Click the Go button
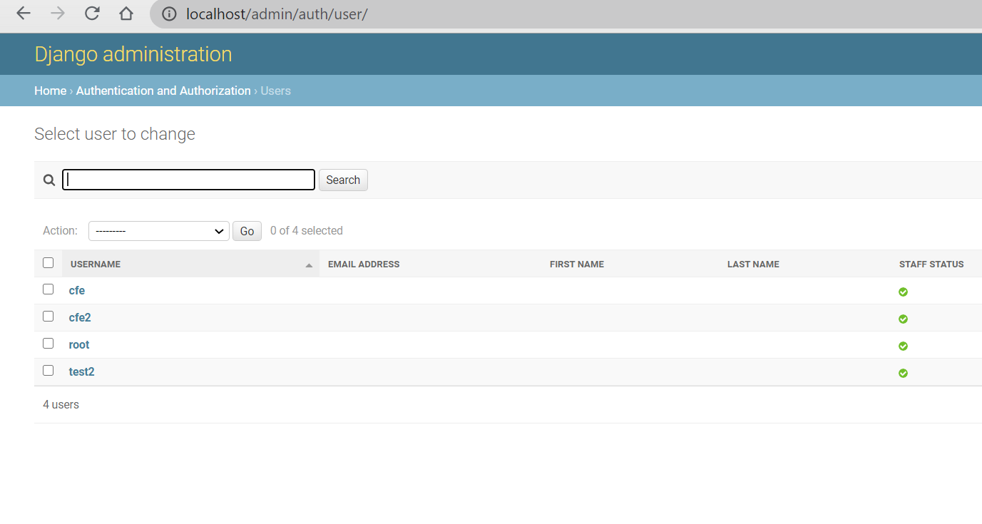Screen dimensions: 982x524 pos(247,231)
